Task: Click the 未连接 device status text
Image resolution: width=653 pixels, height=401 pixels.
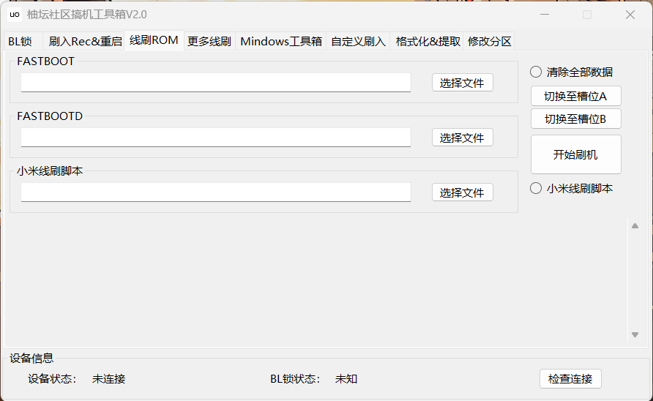Action: 108,379
